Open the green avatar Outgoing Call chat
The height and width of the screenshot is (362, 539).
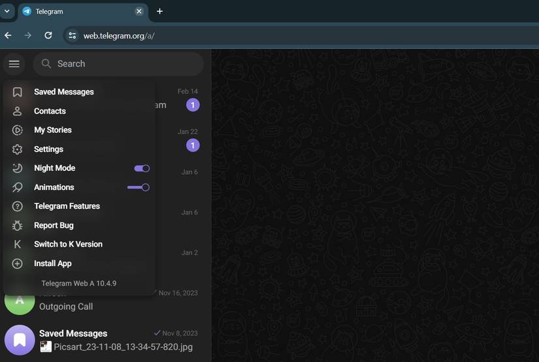point(20,303)
